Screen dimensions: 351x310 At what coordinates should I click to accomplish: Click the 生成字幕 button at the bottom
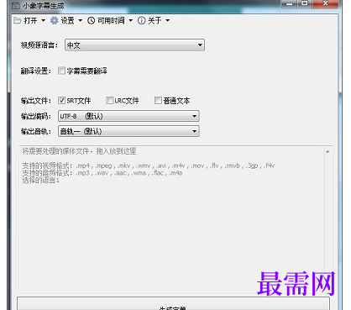point(173,304)
